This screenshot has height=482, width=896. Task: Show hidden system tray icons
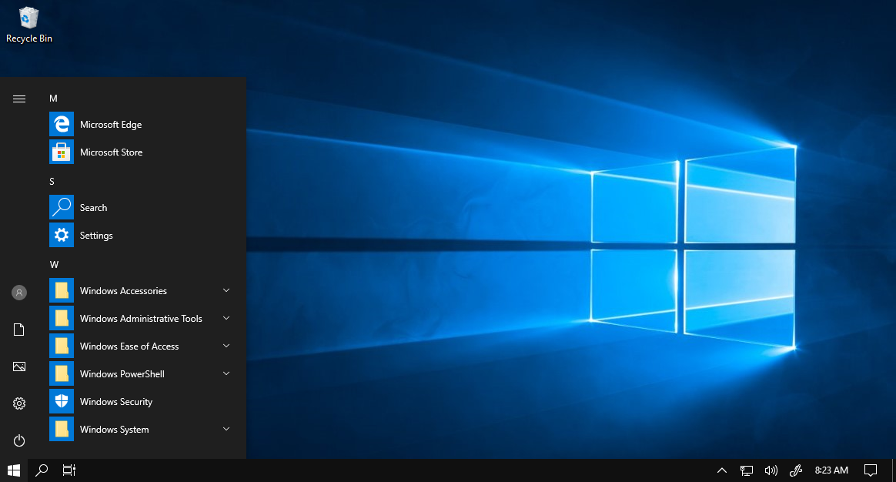[722, 470]
